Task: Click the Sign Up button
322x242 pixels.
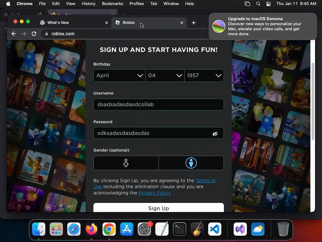Action: click(158, 208)
